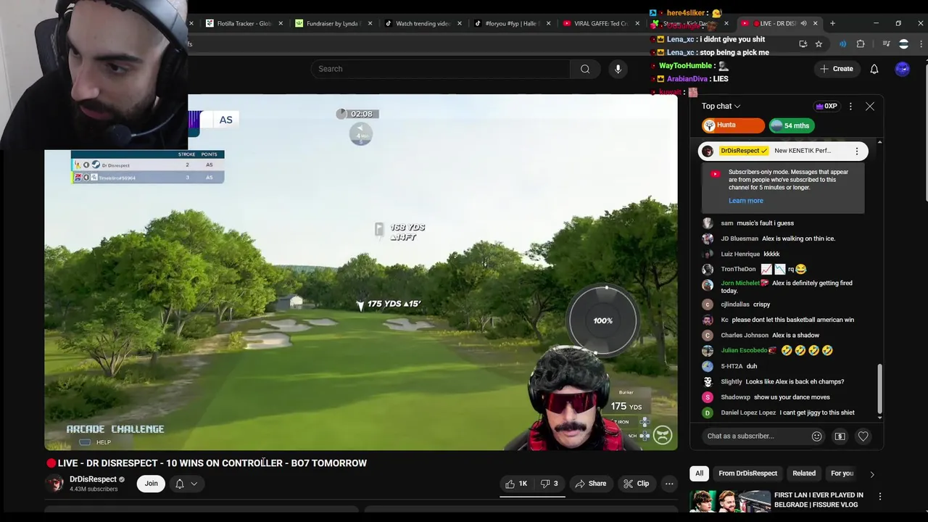Open First LAN Belgrade video thumbnail
The height and width of the screenshot is (522, 928).
[730, 502]
